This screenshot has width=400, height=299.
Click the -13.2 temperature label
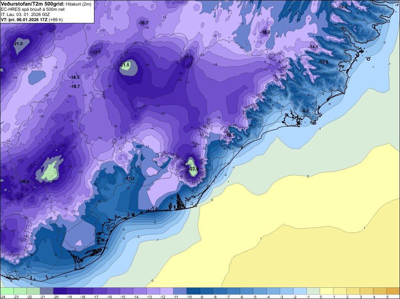point(342,7)
